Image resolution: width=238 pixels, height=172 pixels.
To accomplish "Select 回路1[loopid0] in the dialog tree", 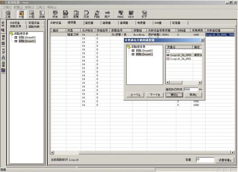I will (144, 51).
